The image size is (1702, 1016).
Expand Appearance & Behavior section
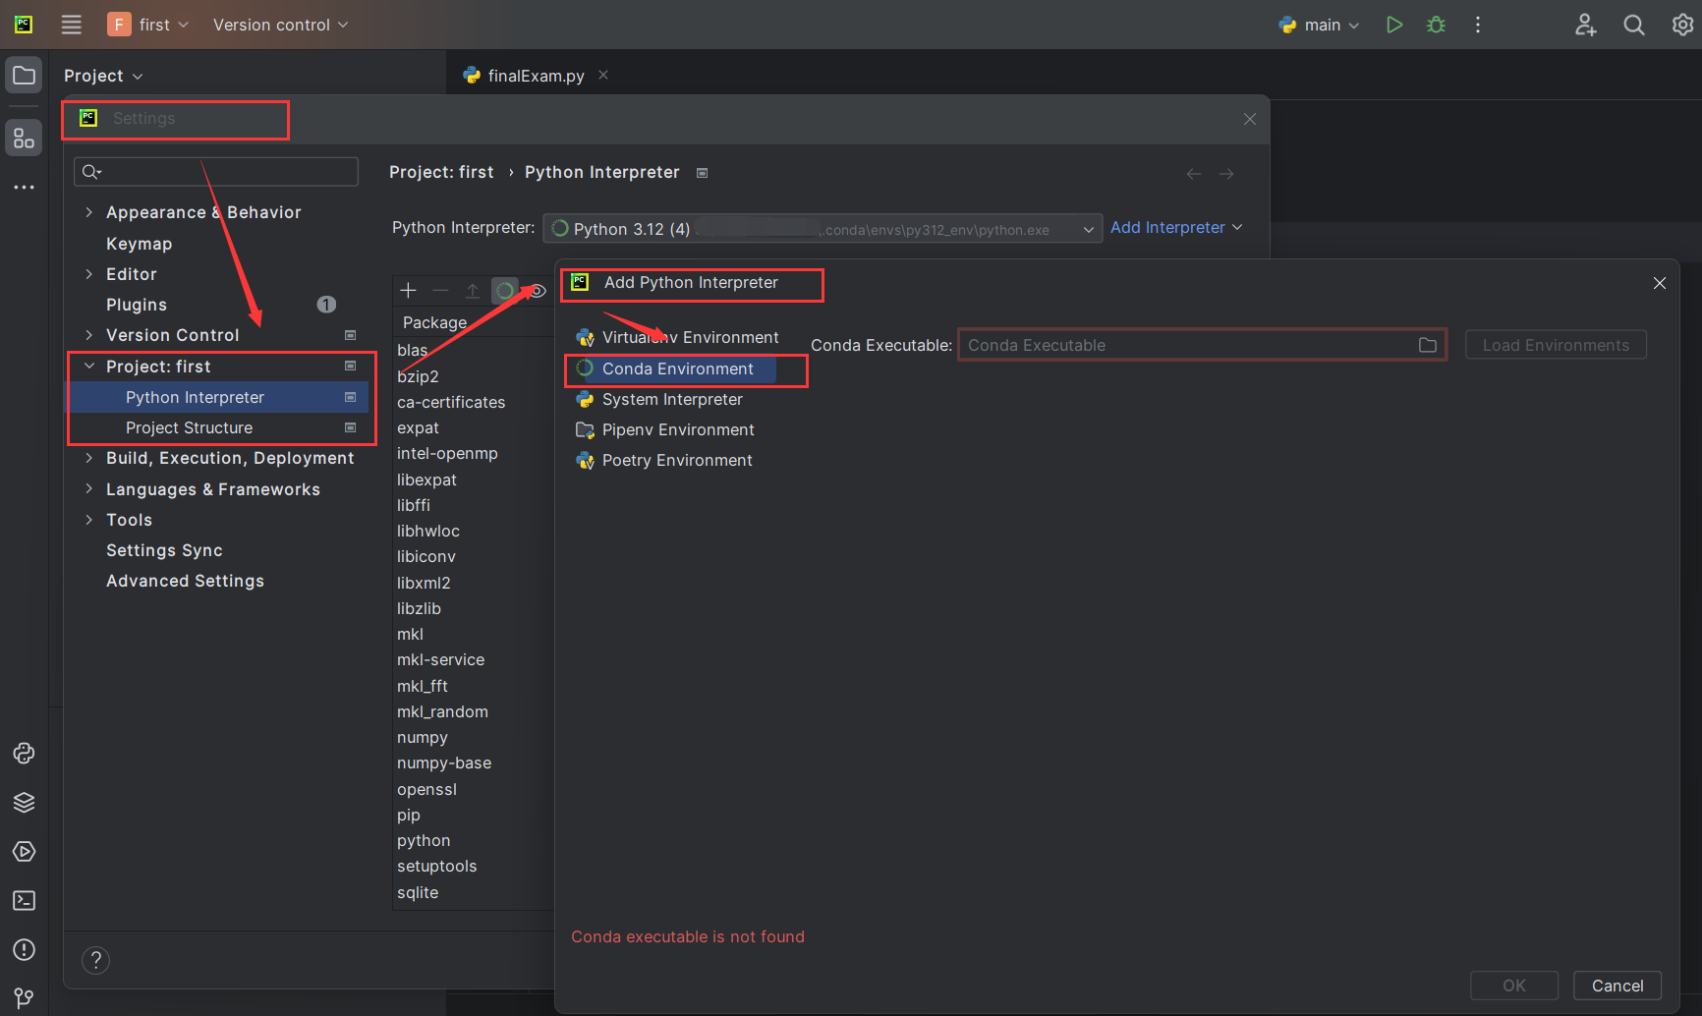pyautogui.click(x=89, y=212)
